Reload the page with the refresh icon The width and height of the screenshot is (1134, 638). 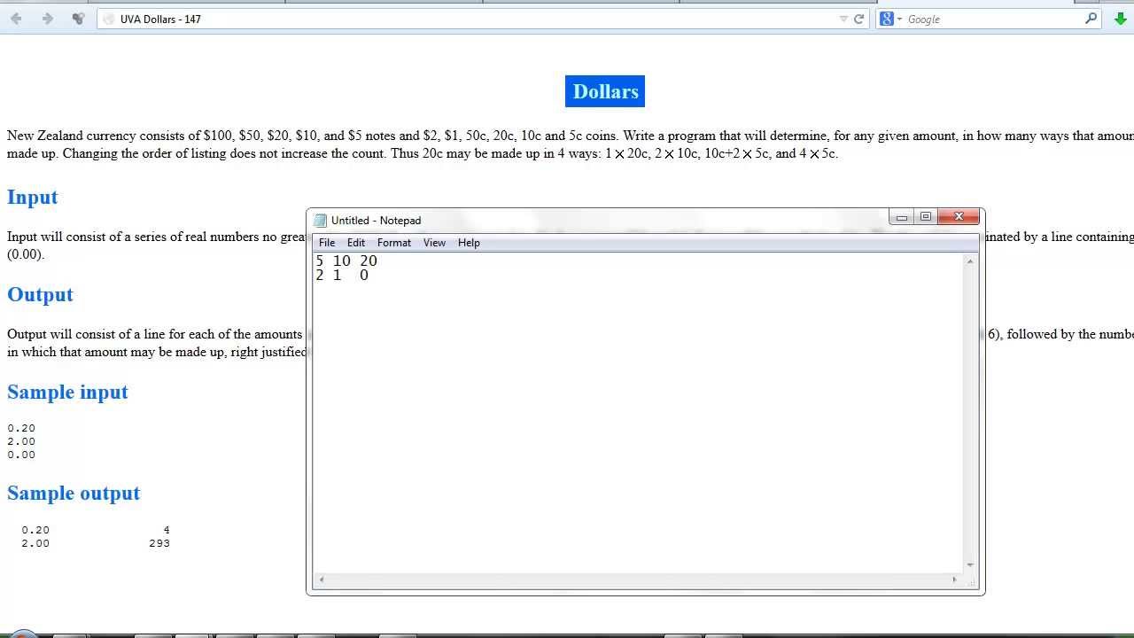tap(858, 19)
